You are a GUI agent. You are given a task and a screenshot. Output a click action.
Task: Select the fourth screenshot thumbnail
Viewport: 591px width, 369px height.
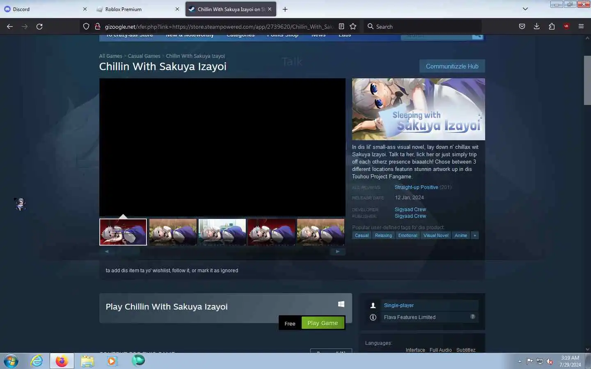(271, 232)
